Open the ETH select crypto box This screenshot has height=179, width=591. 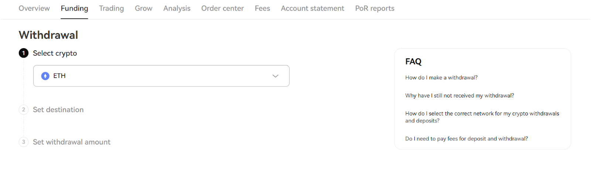click(x=161, y=76)
